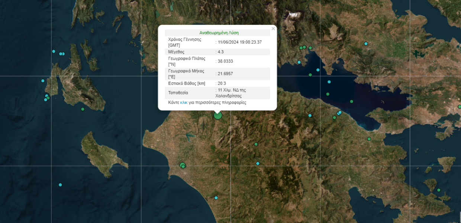Select the trio of green markers north of the gulf
Viewport: 461px width, 223px height.
(305, 48)
